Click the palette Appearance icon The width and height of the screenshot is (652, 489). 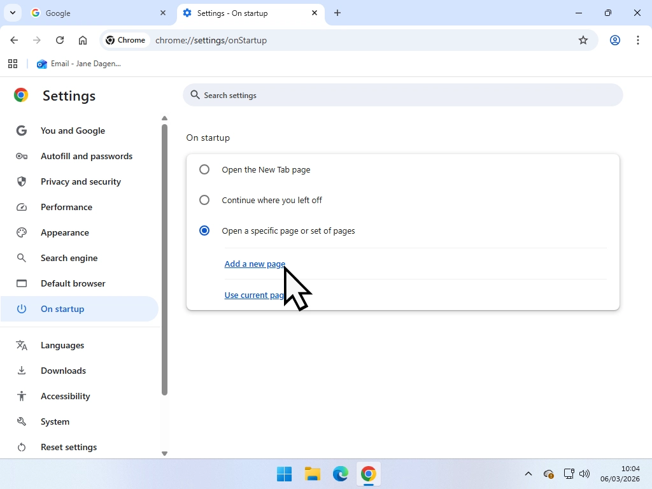(22, 232)
